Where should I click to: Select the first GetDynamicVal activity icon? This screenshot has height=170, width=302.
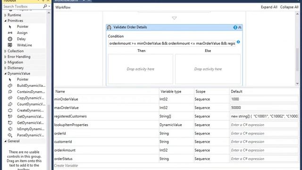[10, 117]
